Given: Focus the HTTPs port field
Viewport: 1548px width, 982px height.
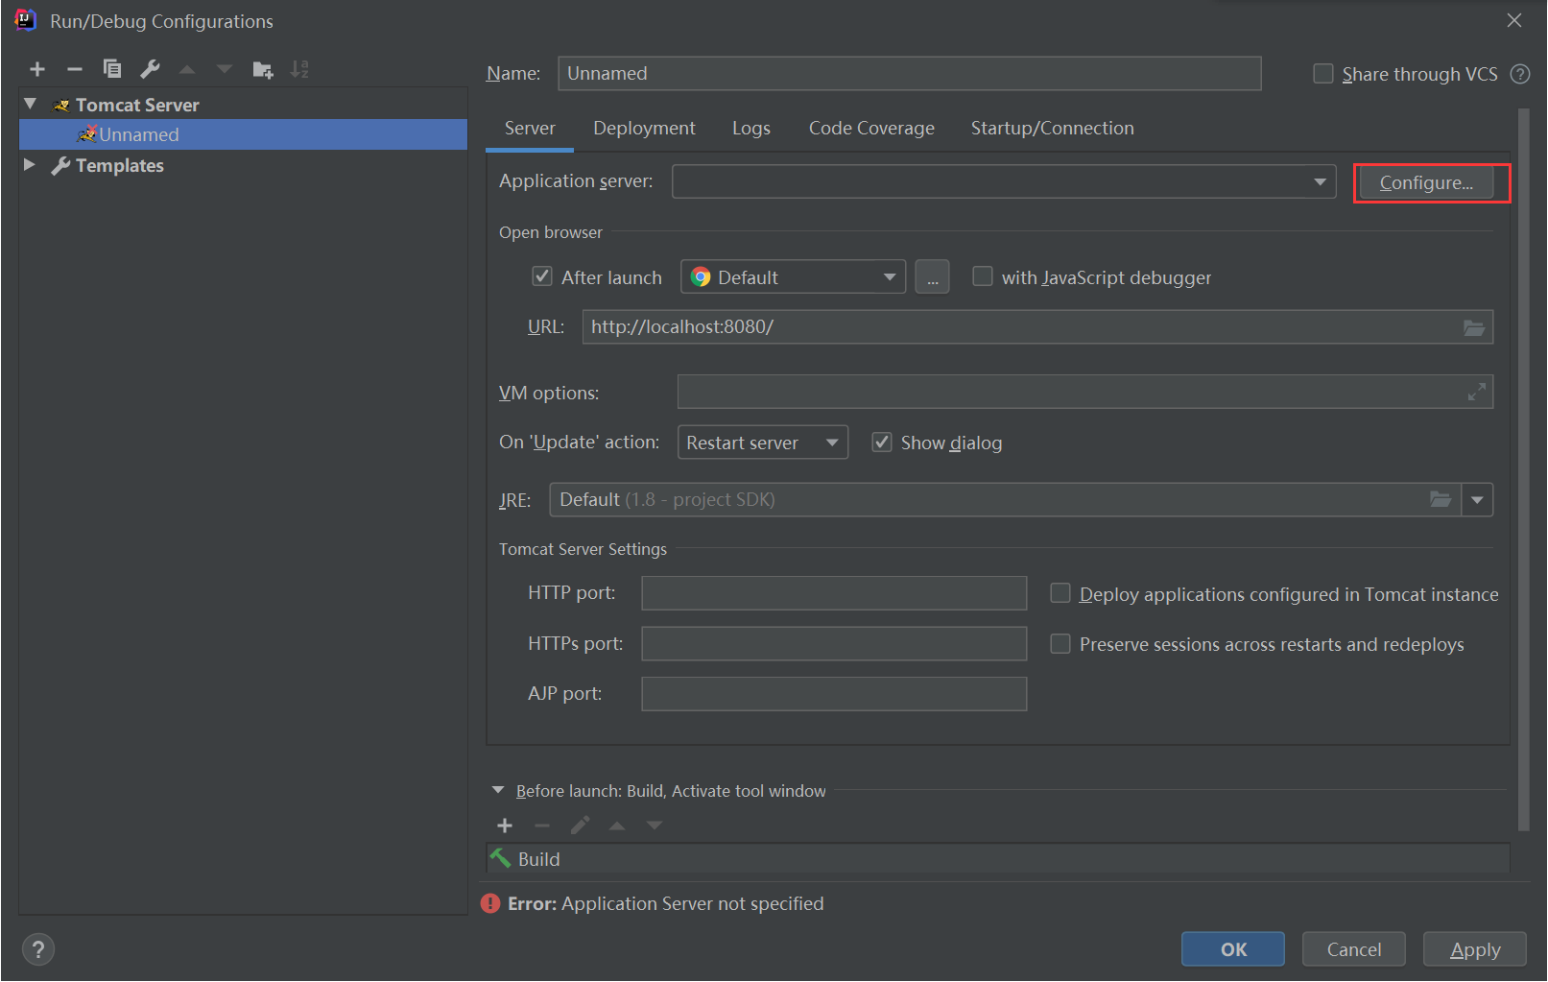Looking at the screenshot, I should [x=834, y=643].
